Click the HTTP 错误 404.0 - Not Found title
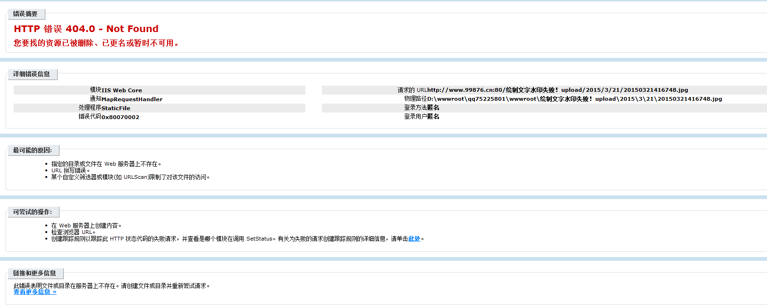The height and width of the screenshot is (305, 767). coord(86,29)
